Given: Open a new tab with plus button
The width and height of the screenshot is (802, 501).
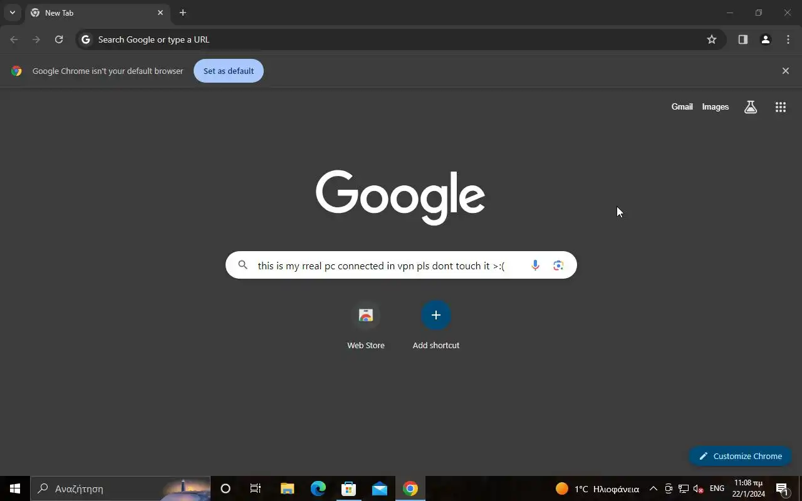Looking at the screenshot, I should 183,13.
